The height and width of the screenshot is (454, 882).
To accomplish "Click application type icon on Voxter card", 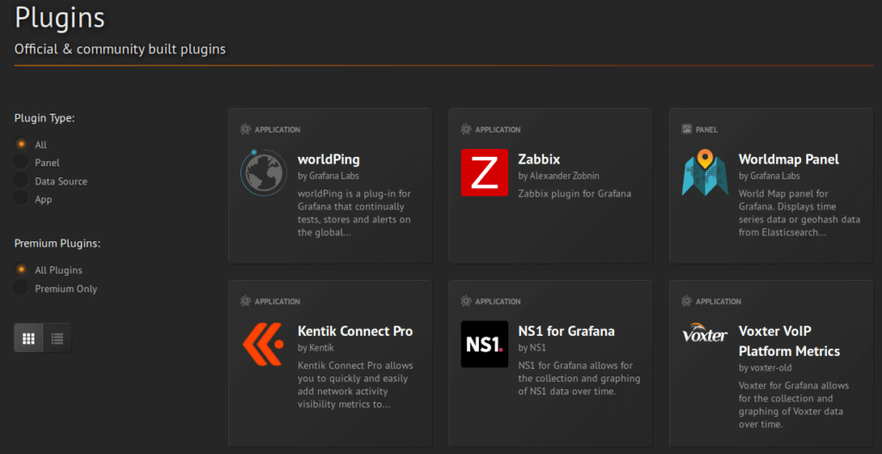I will pyautogui.click(x=686, y=301).
